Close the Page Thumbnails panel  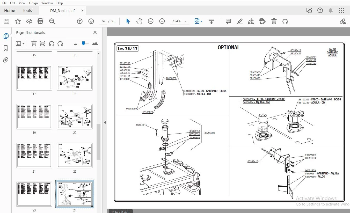pos(95,32)
